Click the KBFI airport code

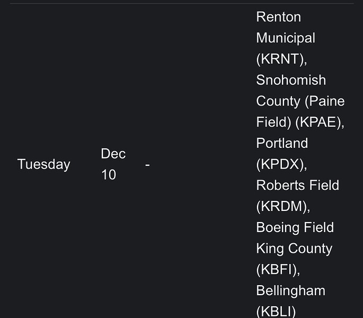(x=278, y=270)
